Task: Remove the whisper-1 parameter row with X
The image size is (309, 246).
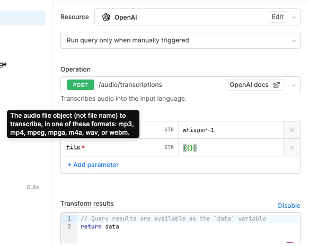Action: [292, 130]
